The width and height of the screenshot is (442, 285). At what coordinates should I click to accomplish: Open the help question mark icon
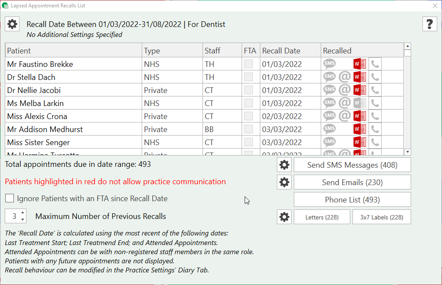429,24
